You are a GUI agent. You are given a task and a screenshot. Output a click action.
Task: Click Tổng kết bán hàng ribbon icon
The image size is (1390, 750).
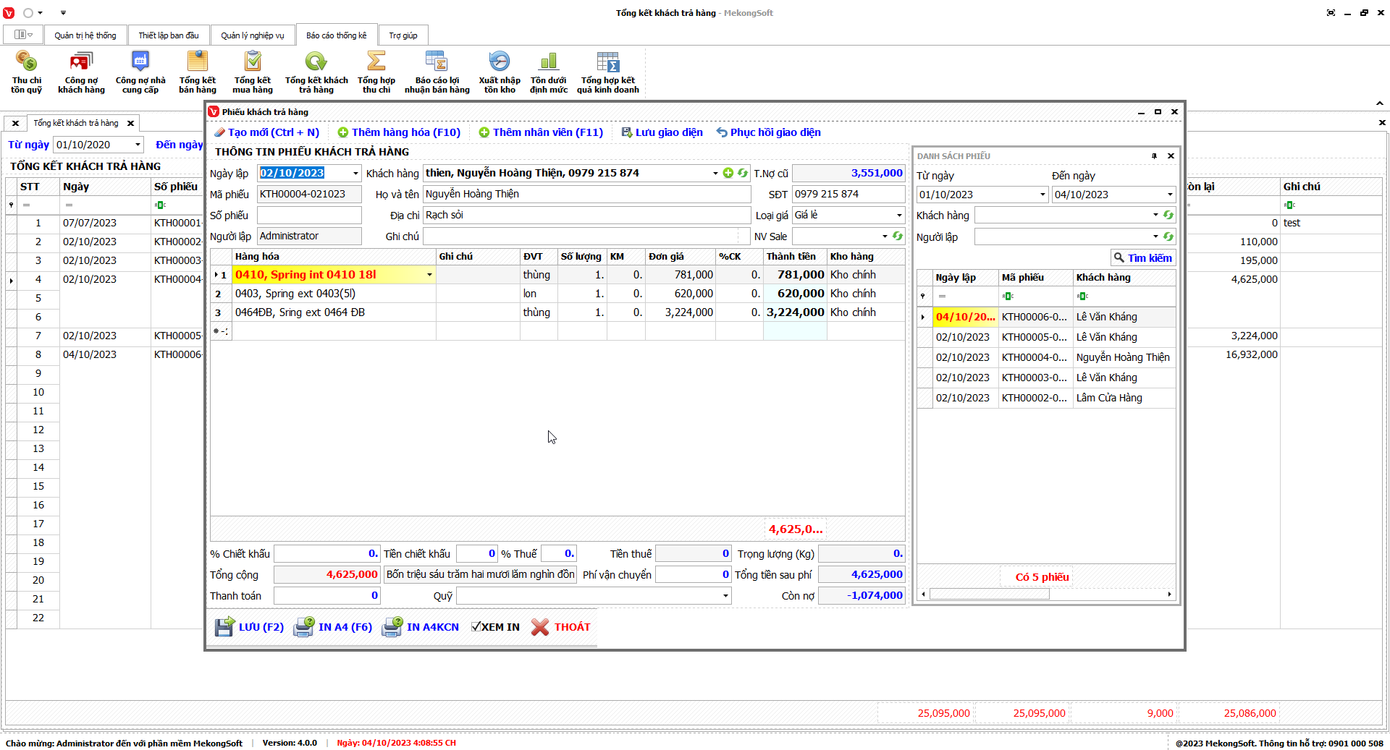pos(197,72)
